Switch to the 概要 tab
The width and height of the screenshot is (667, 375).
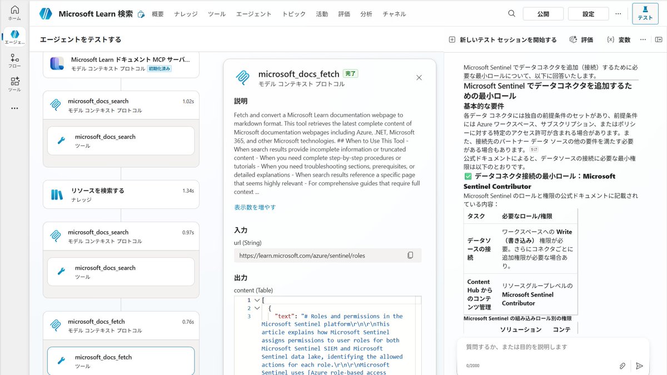point(158,14)
